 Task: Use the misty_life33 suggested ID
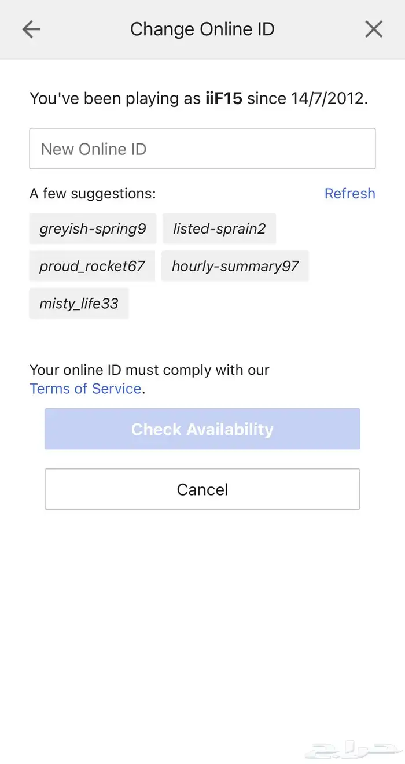pyautogui.click(x=79, y=304)
